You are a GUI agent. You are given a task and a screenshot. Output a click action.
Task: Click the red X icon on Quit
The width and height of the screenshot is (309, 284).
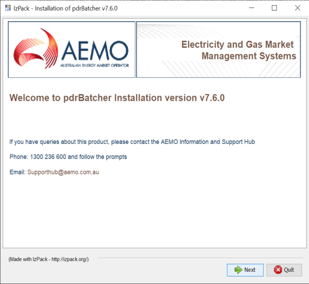[278, 270]
